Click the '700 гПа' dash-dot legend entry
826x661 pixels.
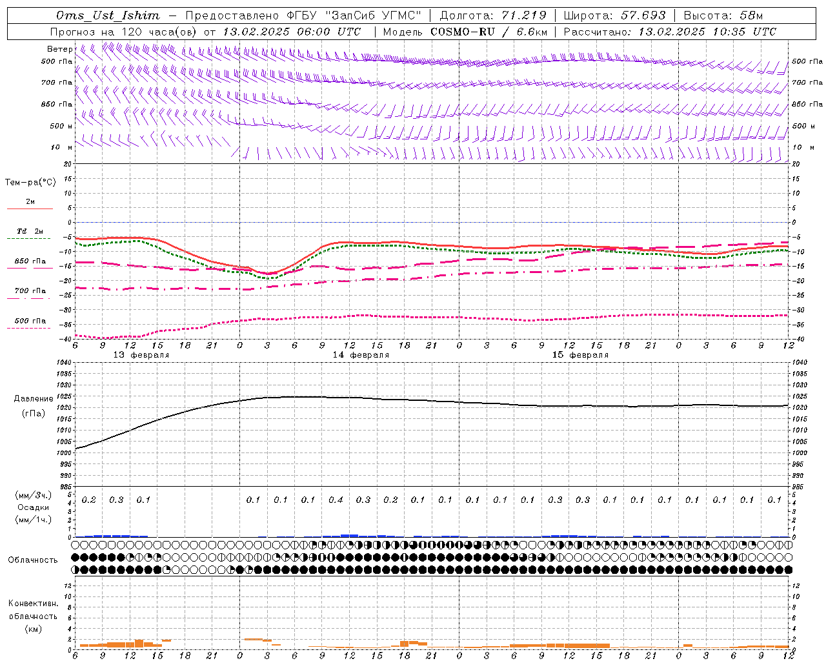[30, 291]
